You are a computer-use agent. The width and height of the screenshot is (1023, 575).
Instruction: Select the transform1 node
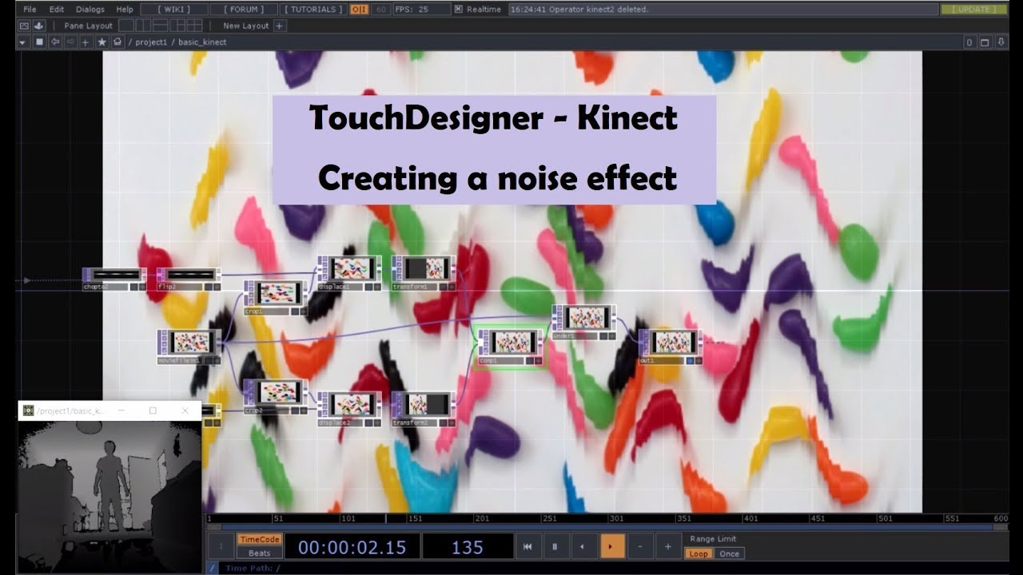424,272
